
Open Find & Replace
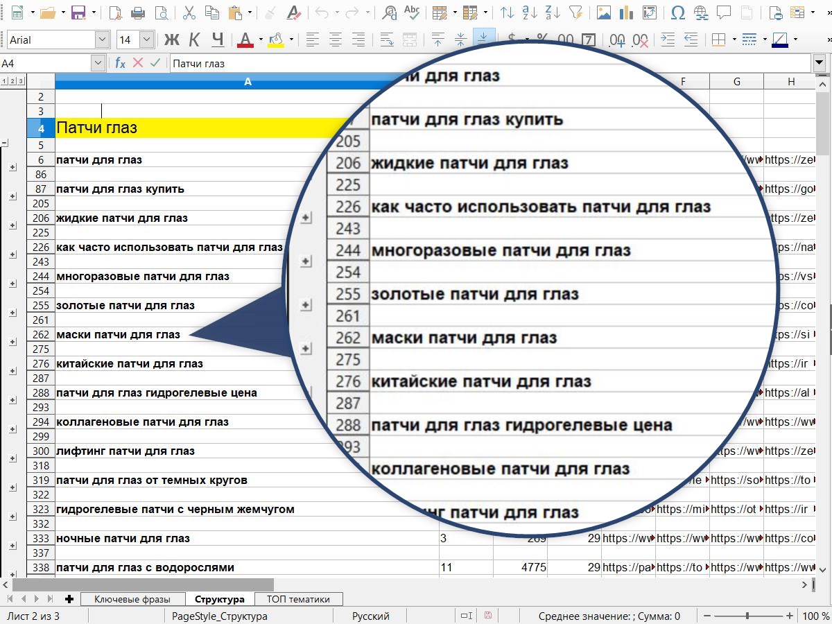coord(390,12)
